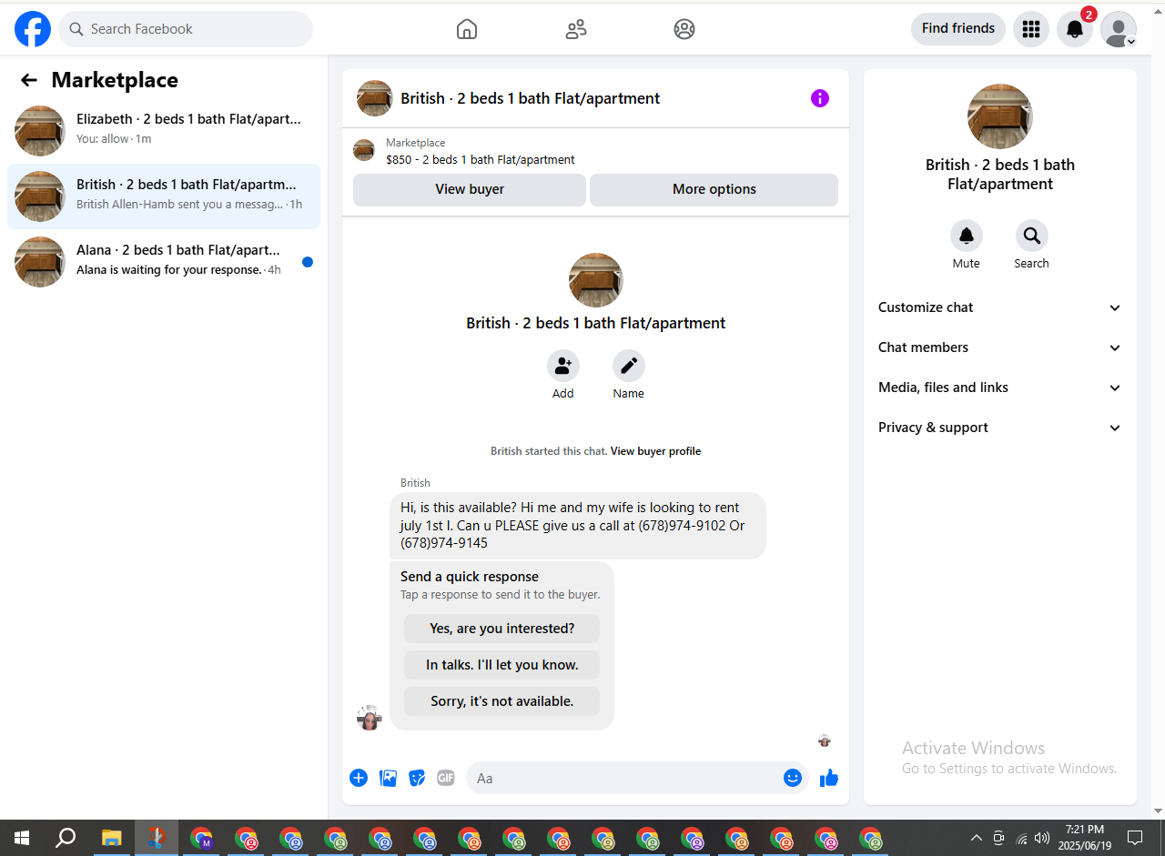Open the Alana conversation
1165x856 pixels.
[x=164, y=261]
